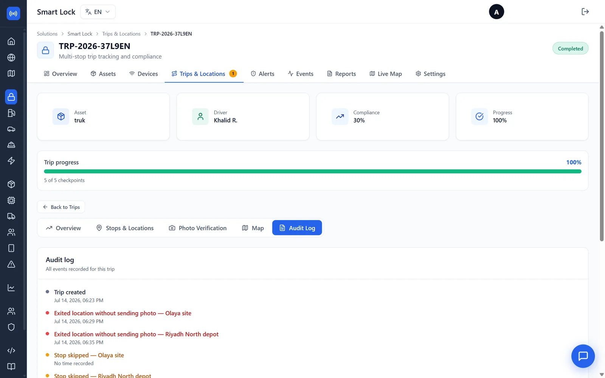Open the Settings tab

pos(430,74)
